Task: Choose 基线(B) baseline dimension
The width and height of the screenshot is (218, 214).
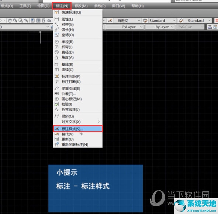Action: click(x=78, y=64)
